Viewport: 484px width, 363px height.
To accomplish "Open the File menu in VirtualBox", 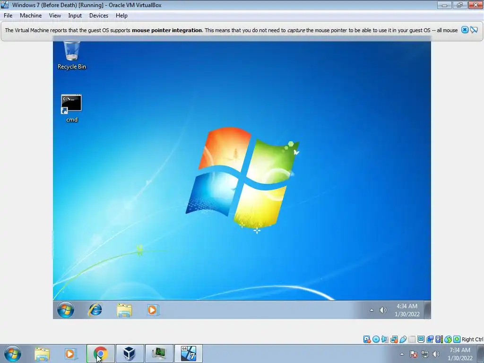I will click(8, 16).
